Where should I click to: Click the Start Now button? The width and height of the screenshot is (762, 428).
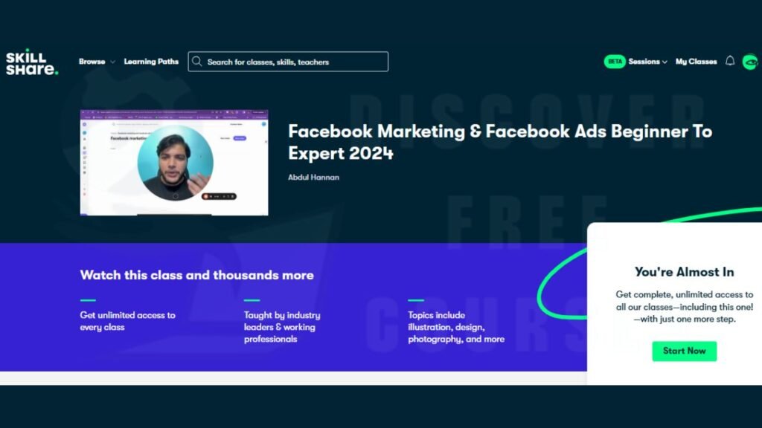click(685, 351)
